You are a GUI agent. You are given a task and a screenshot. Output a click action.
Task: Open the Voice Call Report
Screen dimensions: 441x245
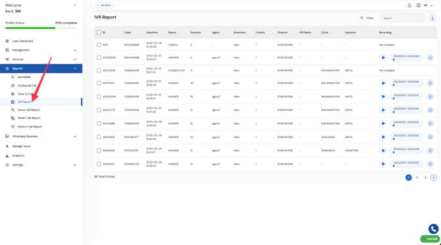[x=28, y=110]
